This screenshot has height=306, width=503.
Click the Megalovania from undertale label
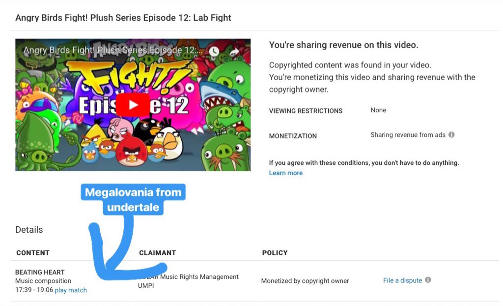coord(133,199)
